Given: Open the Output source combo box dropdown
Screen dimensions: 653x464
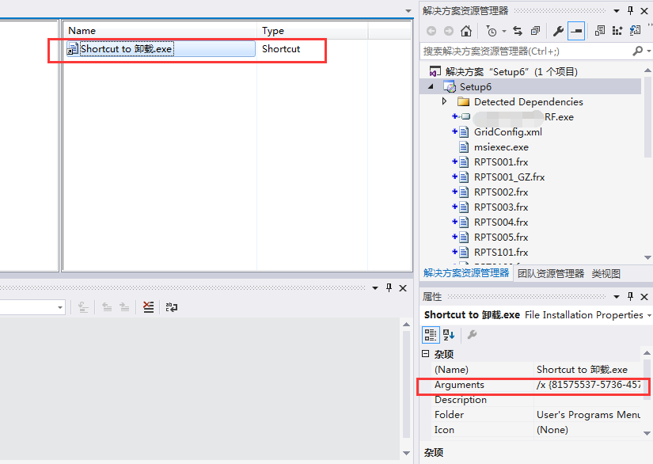Looking at the screenshot, I should click(x=60, y=307).
